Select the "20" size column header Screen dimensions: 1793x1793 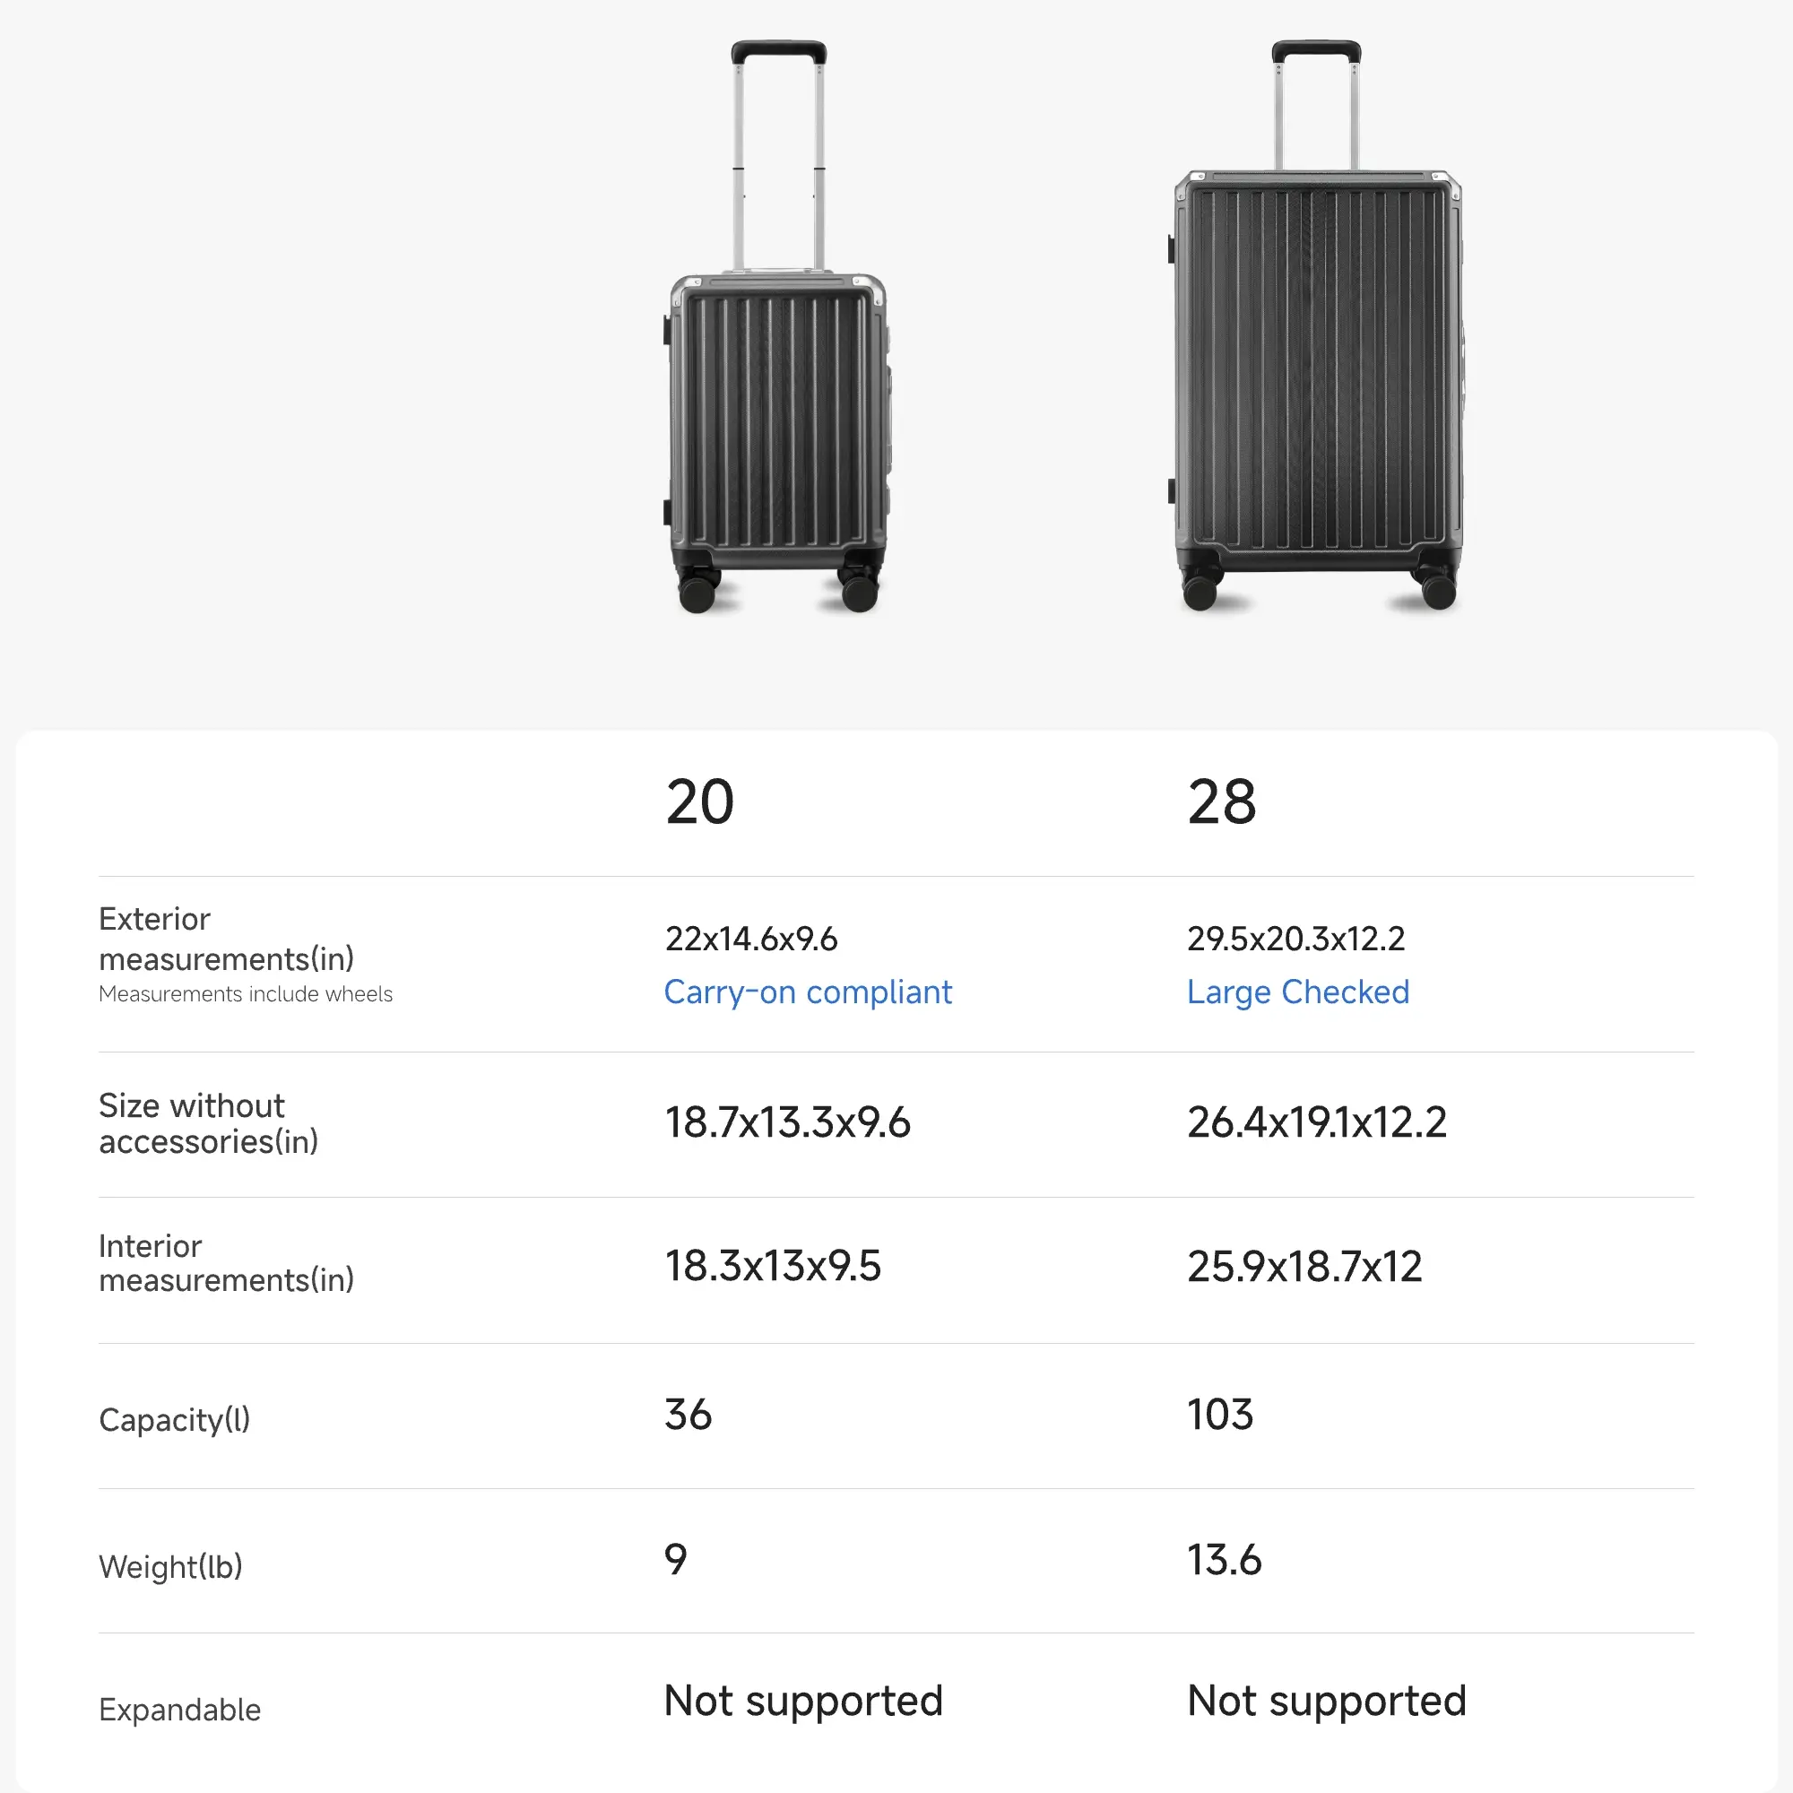click(700, 801)
